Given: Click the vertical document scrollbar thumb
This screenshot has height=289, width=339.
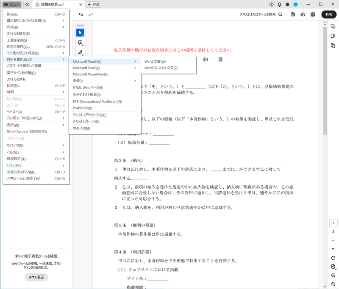Looking at the screenshot, I should click(x=325, y=81).
